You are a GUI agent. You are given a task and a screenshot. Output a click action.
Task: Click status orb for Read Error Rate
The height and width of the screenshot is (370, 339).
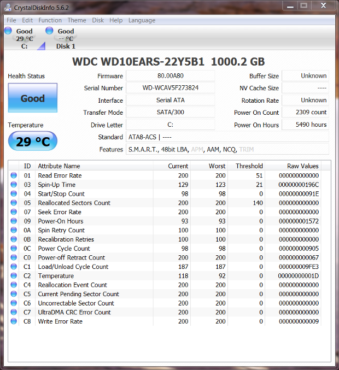pos(14,175)
